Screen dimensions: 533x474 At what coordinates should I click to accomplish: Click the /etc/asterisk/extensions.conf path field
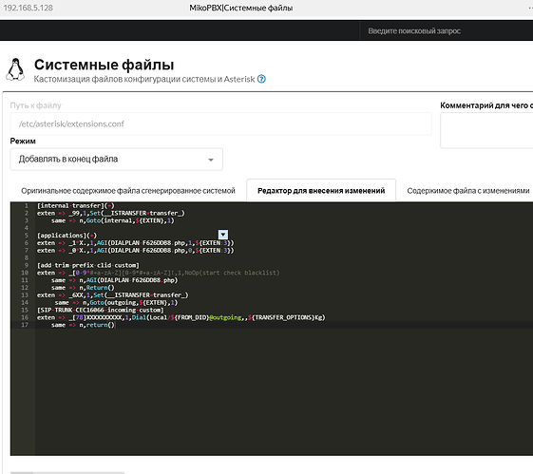221,124
